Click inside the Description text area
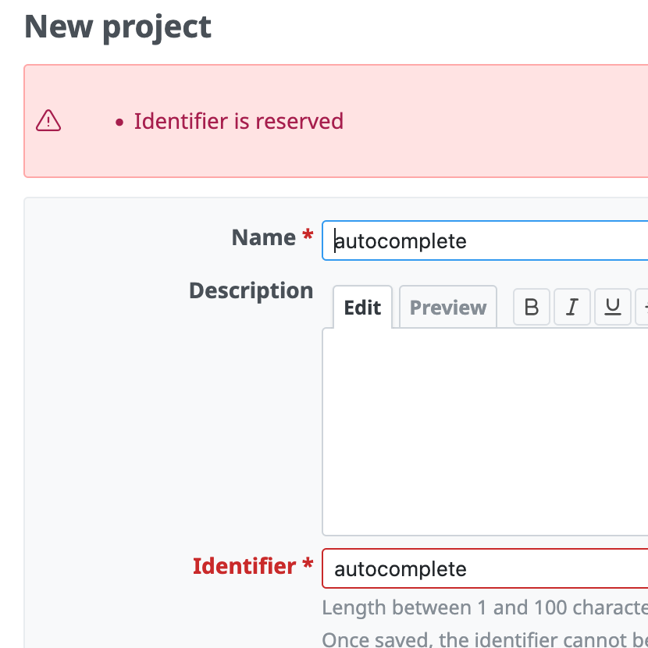Viewport: 648px width, 648px height. pyautogui.click(x=484, y=431)
